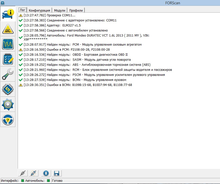Switch to the Модули tab
Viewport: 220px width, 184px height.
coord(60,10)
